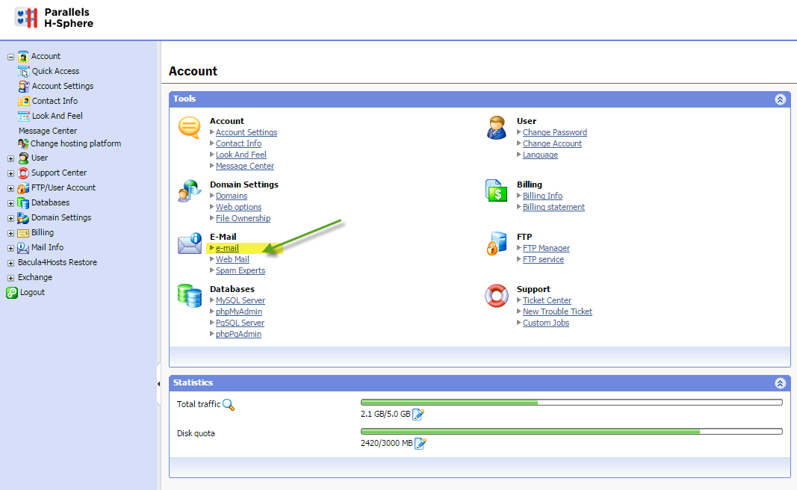This screenshot has width=797, height=490.
Task: Click the green Logout key icon
Action: pos(12,292)
